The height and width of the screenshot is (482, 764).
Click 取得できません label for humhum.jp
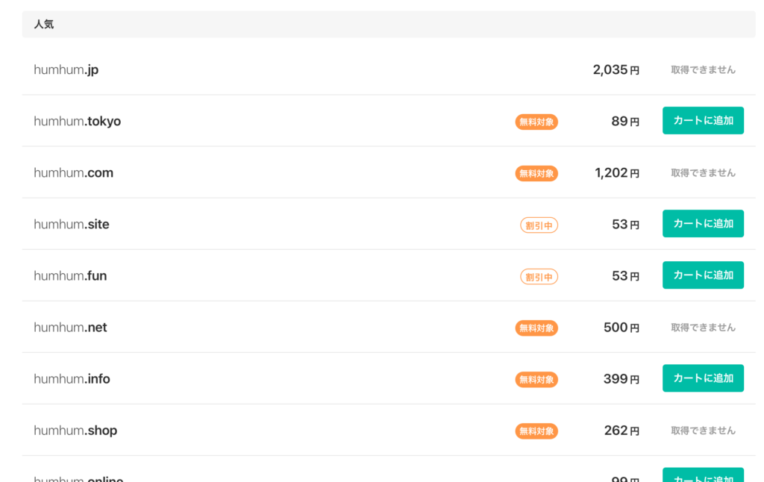point(703,69)
